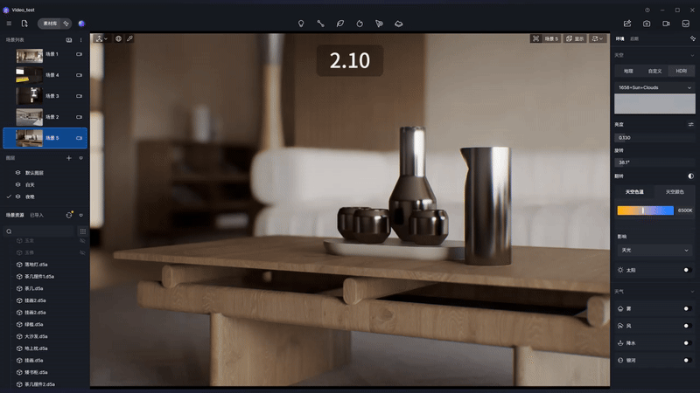The width and height of the screenshot is (700, 393).
Task: Collapse the 天气 weather section
Action: tap(691, 291)
